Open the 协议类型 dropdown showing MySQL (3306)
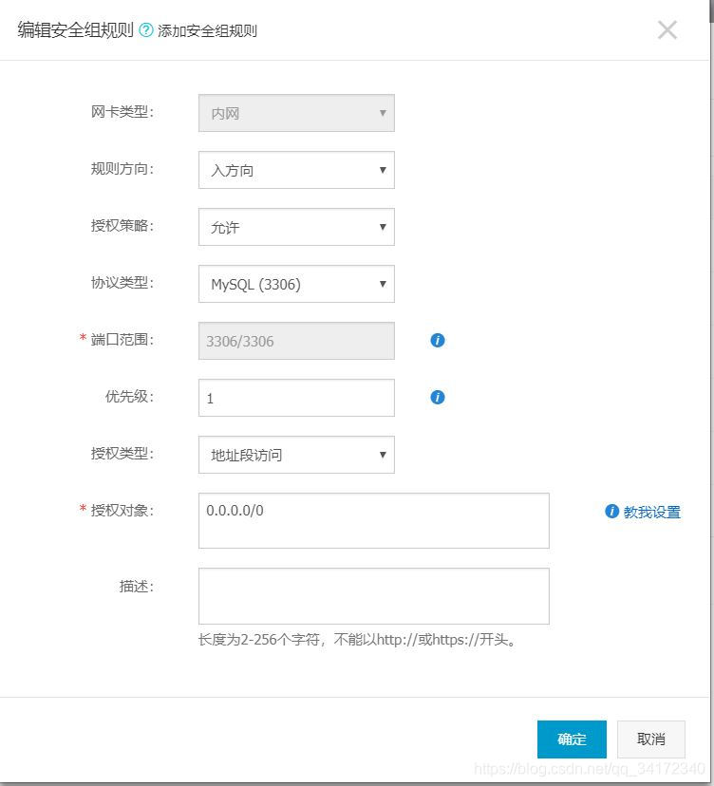Image resolution: width=714 pixels, height=786 pixels. (296, 284)
